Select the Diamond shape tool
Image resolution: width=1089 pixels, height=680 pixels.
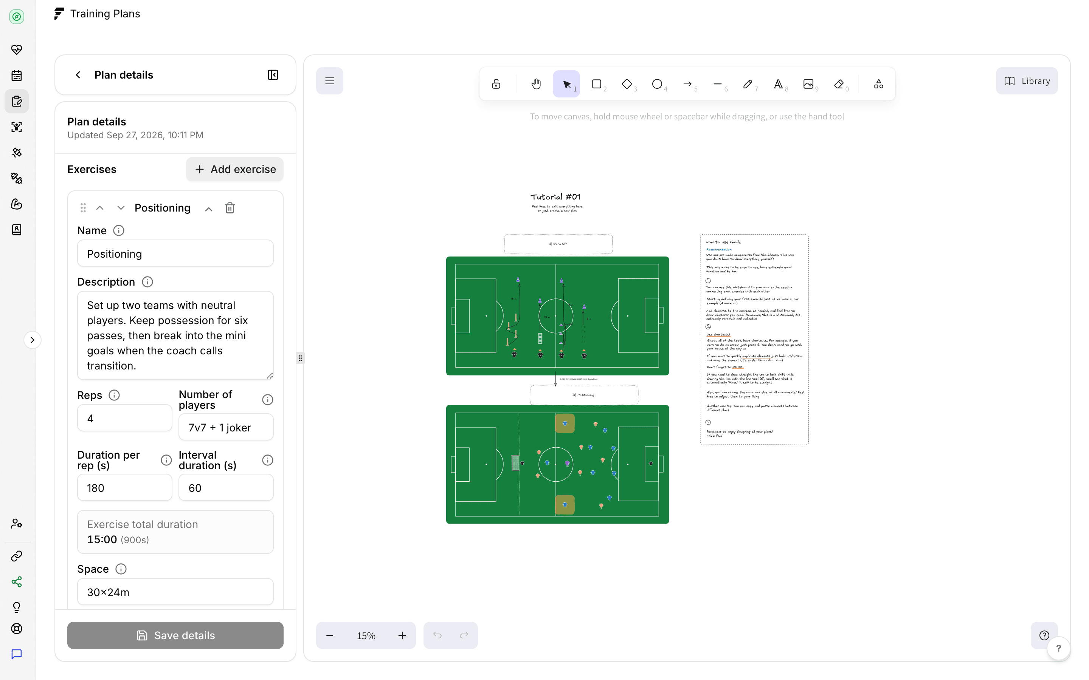pos(627,84)
